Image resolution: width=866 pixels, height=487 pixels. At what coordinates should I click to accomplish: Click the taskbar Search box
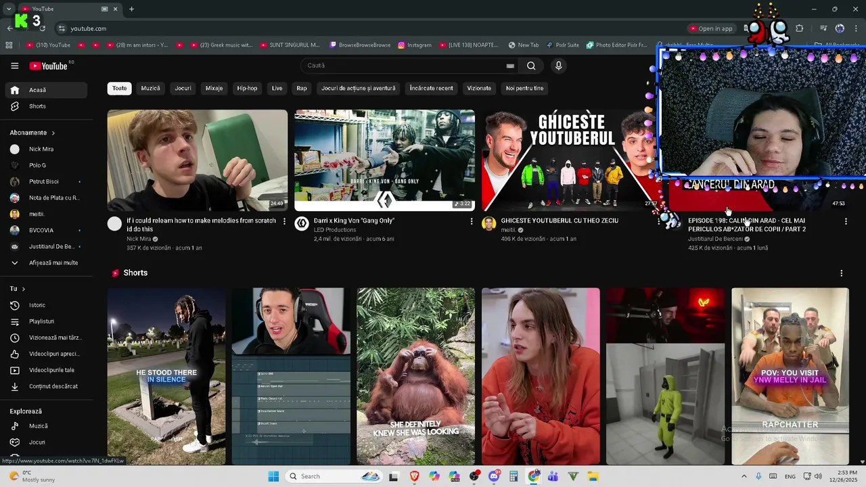[335, 476]
